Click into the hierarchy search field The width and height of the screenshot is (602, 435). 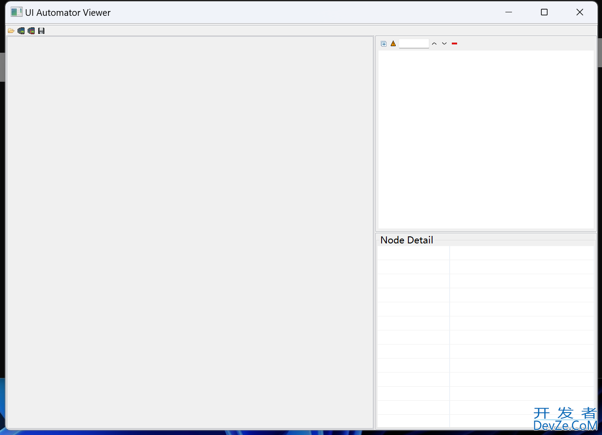[x=414, y=43]
